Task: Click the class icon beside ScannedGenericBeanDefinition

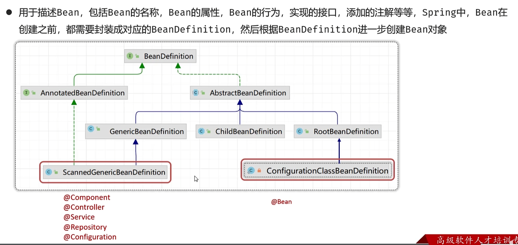Action: click(48, 172)
